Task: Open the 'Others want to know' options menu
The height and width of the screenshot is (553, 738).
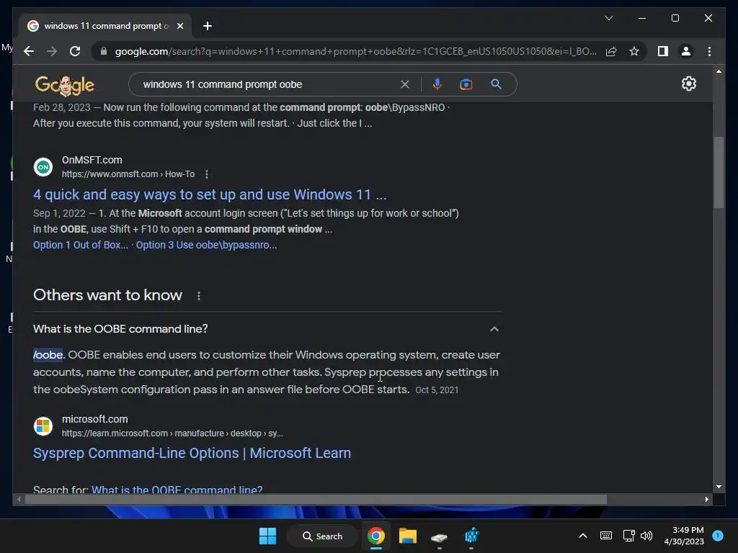Action: point(199,296)
